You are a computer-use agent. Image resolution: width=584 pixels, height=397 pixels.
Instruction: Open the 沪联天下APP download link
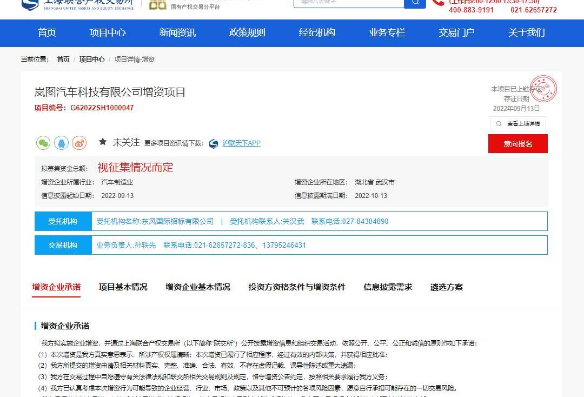[x=241, y=143]
